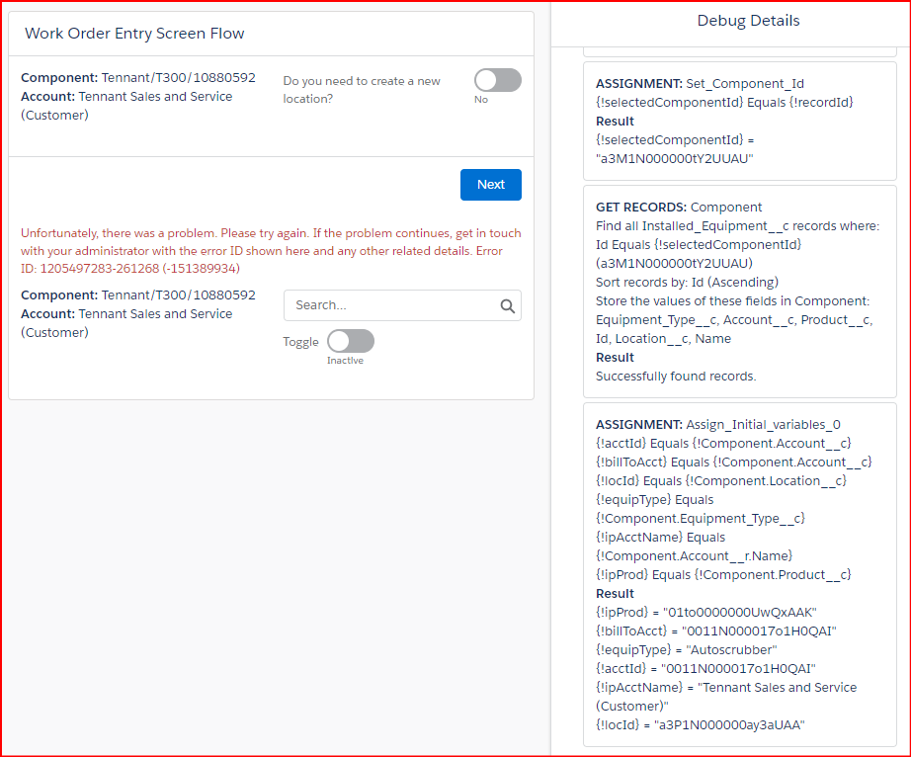The image size is (911, 757).
Task: Select the billToAcct result value line
Action: [715, 631]
